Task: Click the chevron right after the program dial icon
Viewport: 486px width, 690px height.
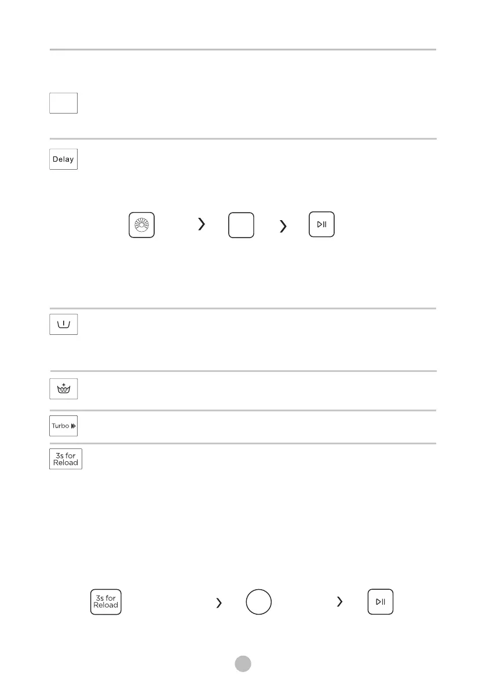Action: coord(202,224)
